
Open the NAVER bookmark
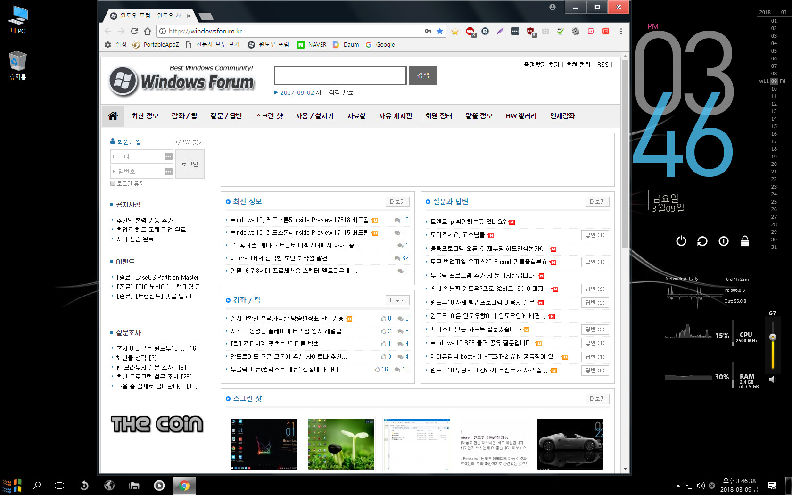(312, 45)
